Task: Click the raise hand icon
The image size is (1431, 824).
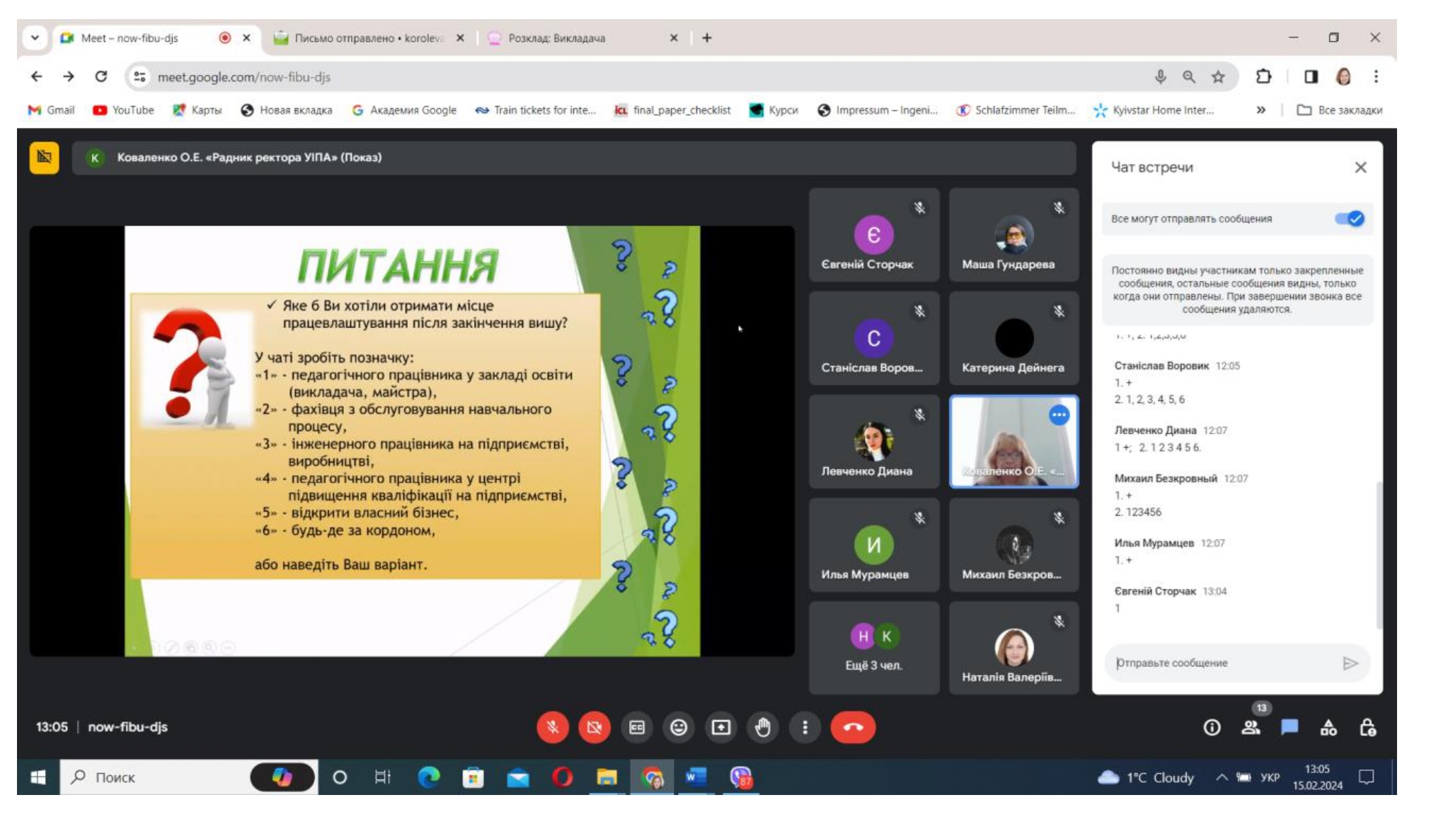Action: coord(762,727)
